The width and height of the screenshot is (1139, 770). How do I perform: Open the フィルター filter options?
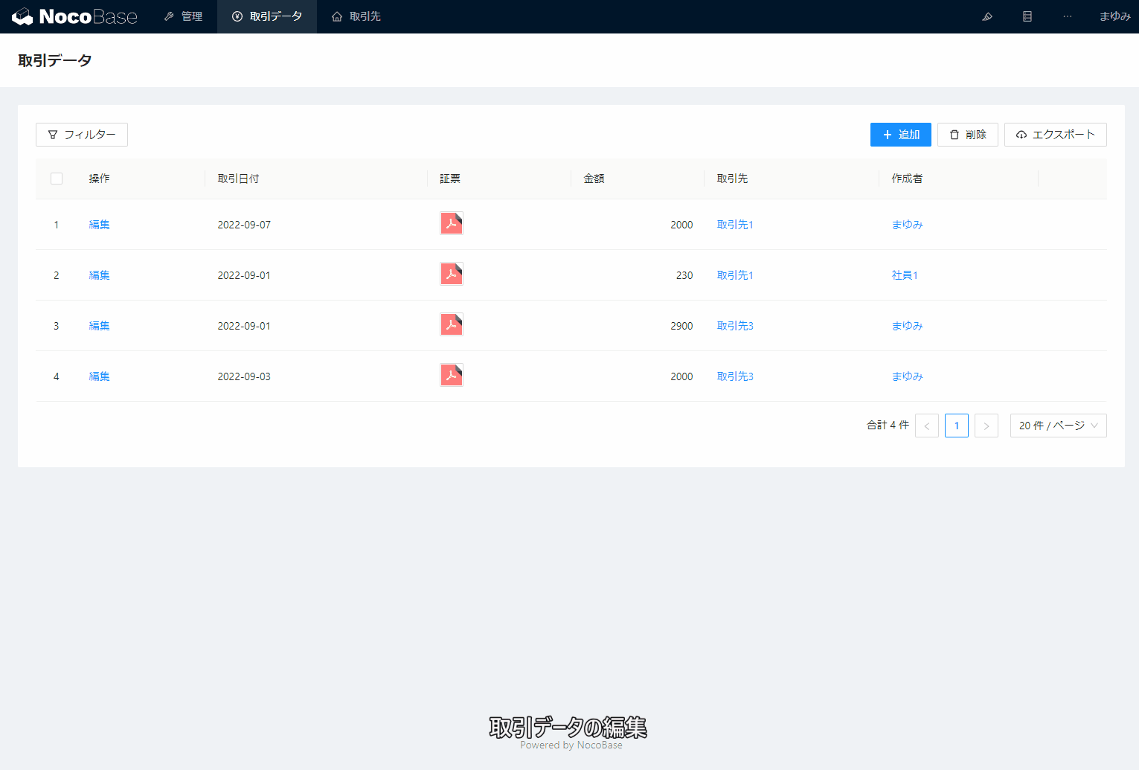[x=82, y=135]
